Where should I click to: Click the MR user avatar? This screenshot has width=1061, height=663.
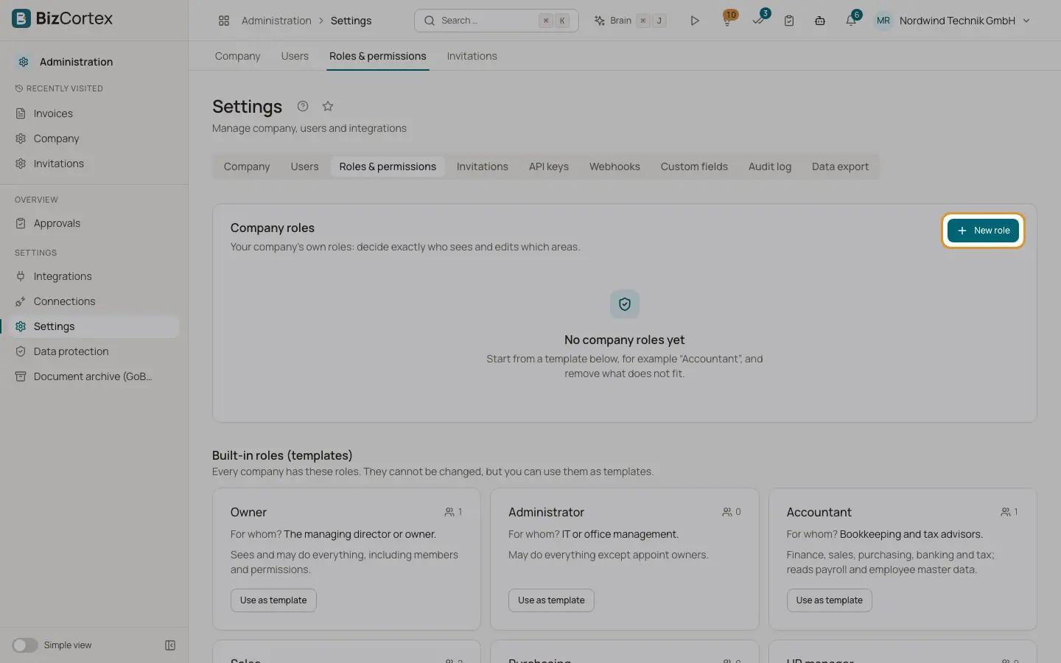coord(883,21)
